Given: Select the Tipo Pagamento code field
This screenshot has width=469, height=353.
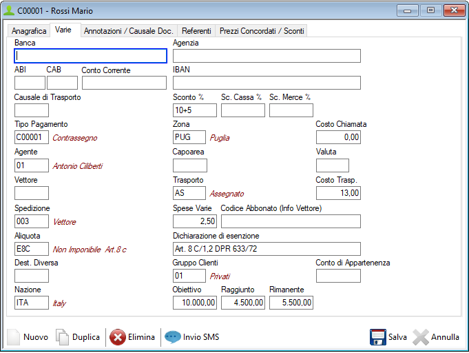Looking at the screenshot, I should coord(31,137).
